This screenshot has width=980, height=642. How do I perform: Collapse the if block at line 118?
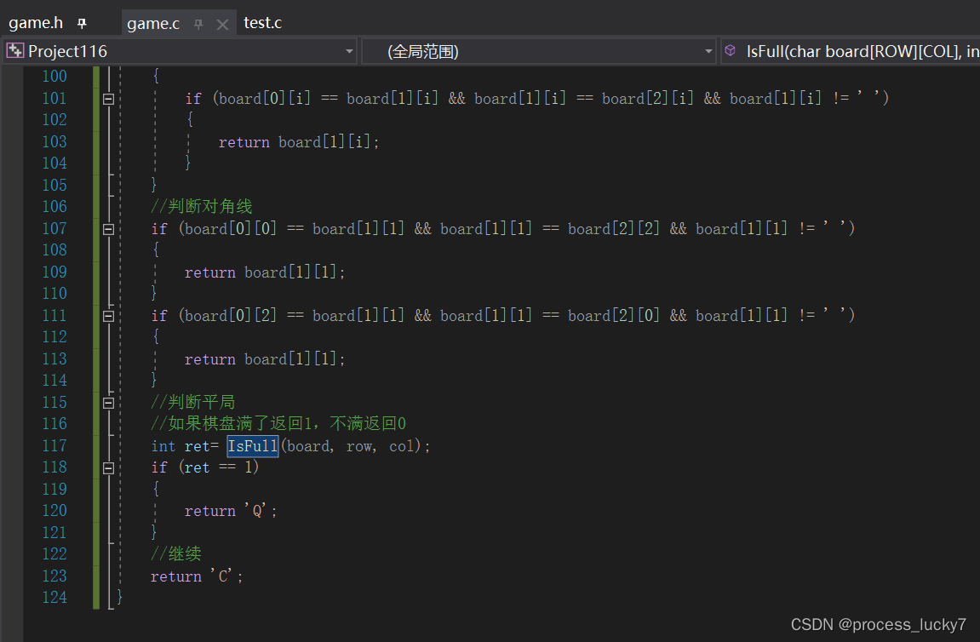[108, 468]
